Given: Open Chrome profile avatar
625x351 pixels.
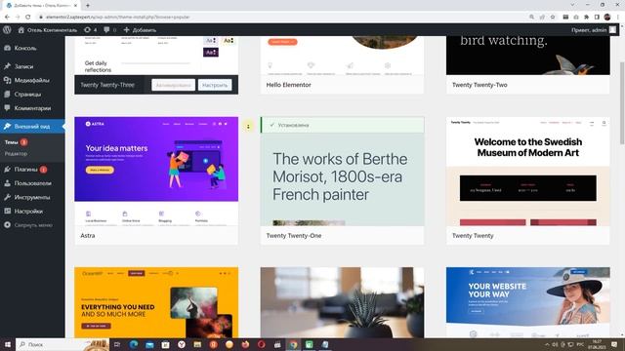Looking at the screenshot, I should pyautogui.click(x=607, y=18).
